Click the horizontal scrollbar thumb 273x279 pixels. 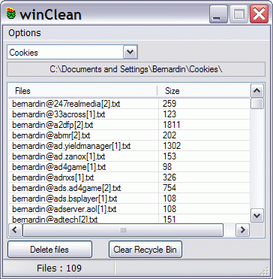[123, 230]
